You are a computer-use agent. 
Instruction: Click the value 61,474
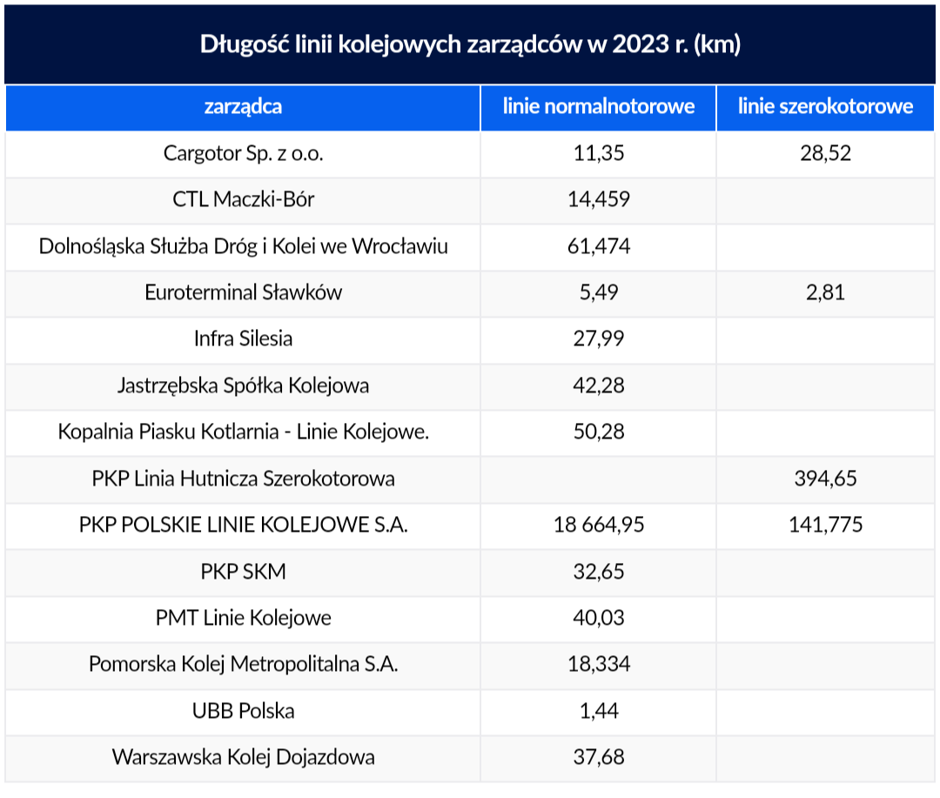point(598,246)
